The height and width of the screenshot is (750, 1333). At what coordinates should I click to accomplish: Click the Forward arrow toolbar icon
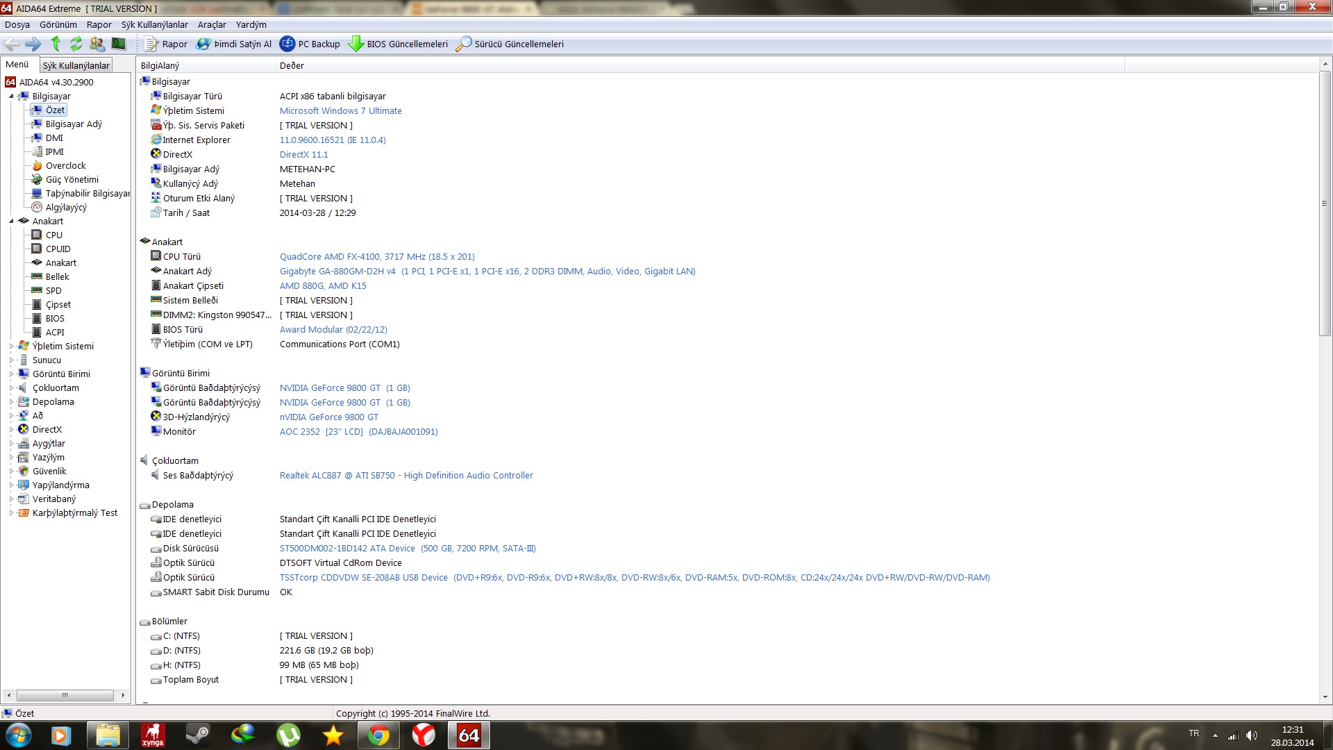tap(33, 44)
